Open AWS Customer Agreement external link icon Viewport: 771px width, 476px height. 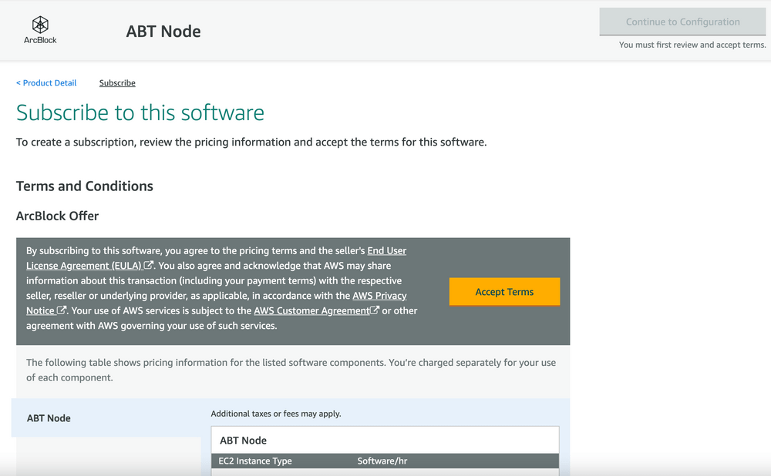point(375,310)
